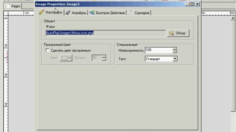Minimize the Image Properties dialog
Image resolution: width=236 pixels, height=132 pixels.
[x=187, y=4]
